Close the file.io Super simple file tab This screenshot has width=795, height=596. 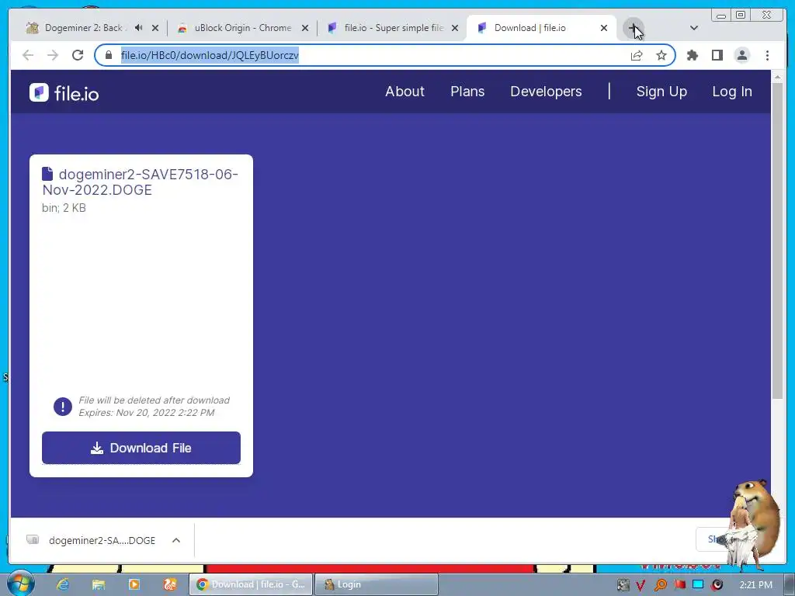click(455, 28)
